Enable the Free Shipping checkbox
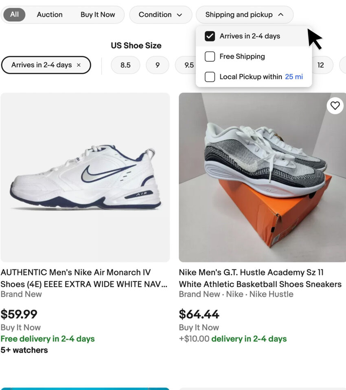346x390 pixels. click(x=210, y=57)
